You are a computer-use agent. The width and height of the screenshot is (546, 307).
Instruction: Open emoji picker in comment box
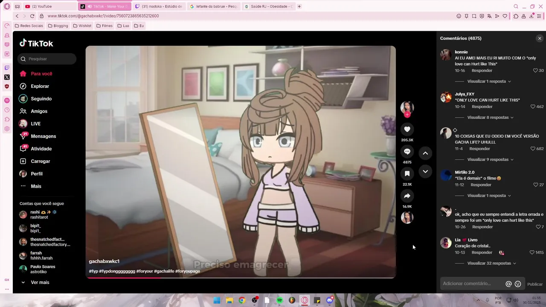518,284
